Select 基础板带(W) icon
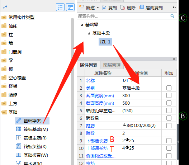Viewport: 189px width, 165px height. 19,155
